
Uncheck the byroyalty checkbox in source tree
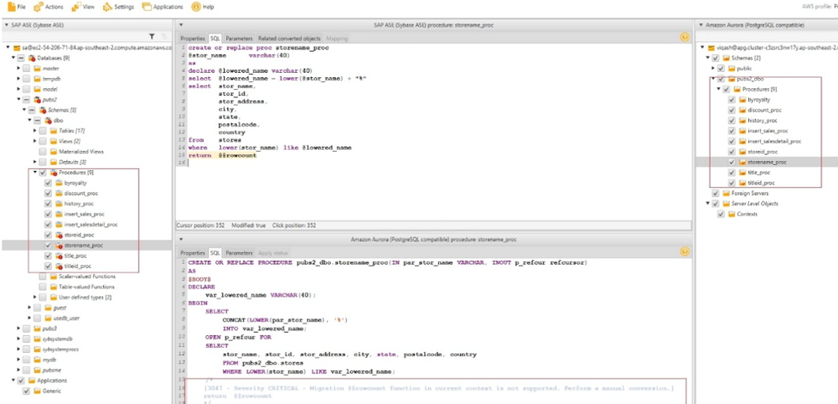(48, 183)
